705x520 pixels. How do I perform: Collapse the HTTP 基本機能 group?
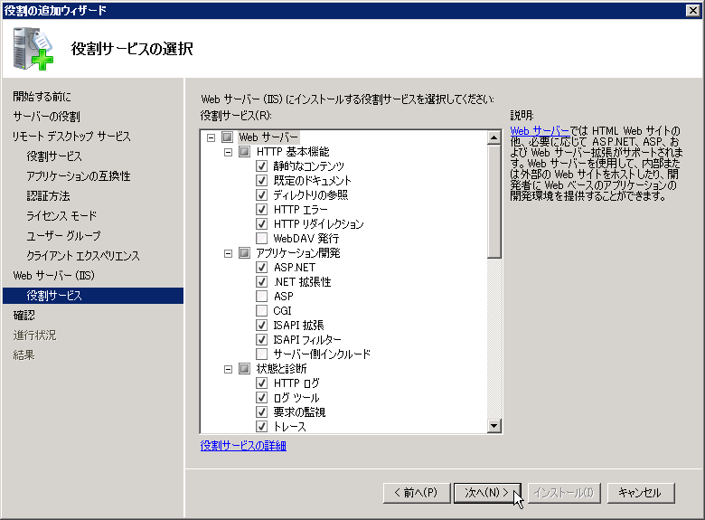228,152
